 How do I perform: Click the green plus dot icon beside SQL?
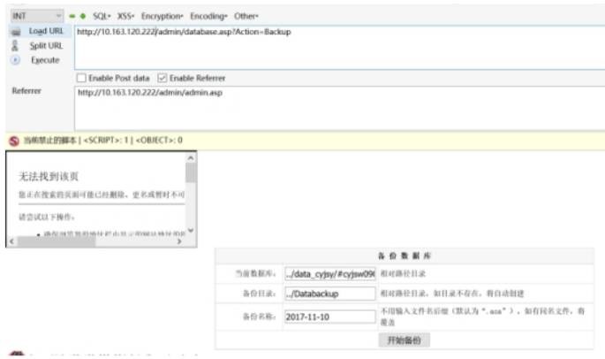click(x=84, y=16)
